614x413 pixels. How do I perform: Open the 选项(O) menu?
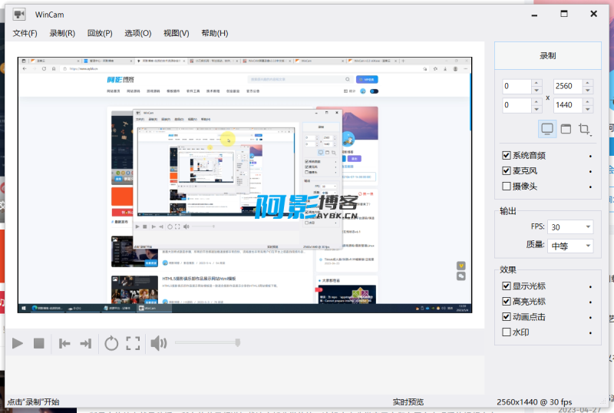click(x=138, y=33)
